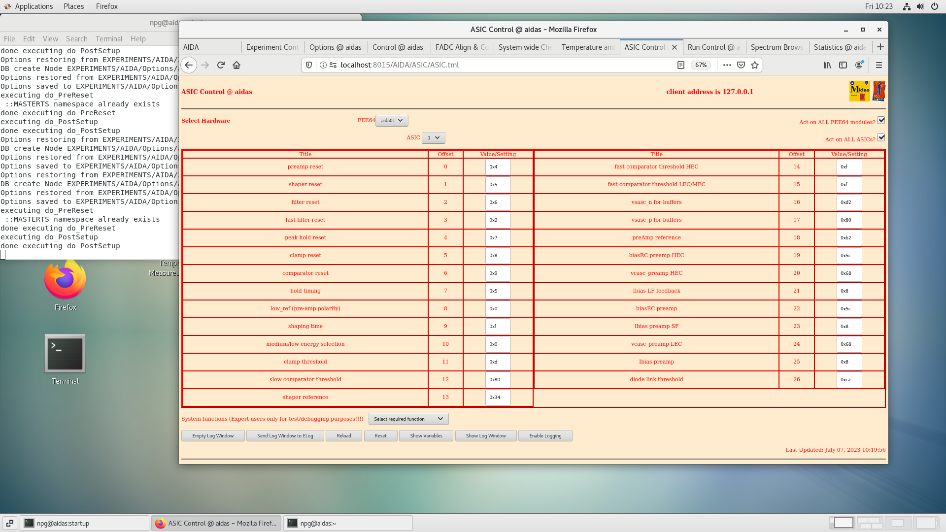Viewport: 946px width, 532px height.
Task: Open the ASIC number dropdown
Action: (x=433, y=138)
